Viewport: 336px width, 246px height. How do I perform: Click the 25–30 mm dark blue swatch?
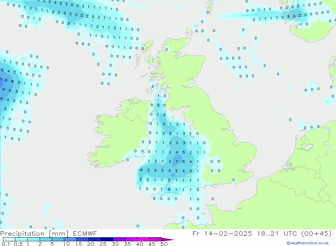[x=107, y=239]
